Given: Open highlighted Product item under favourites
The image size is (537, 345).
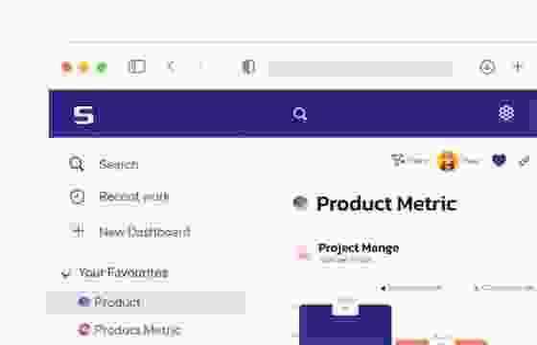Looking at the screenshot, I should point(146,303).
